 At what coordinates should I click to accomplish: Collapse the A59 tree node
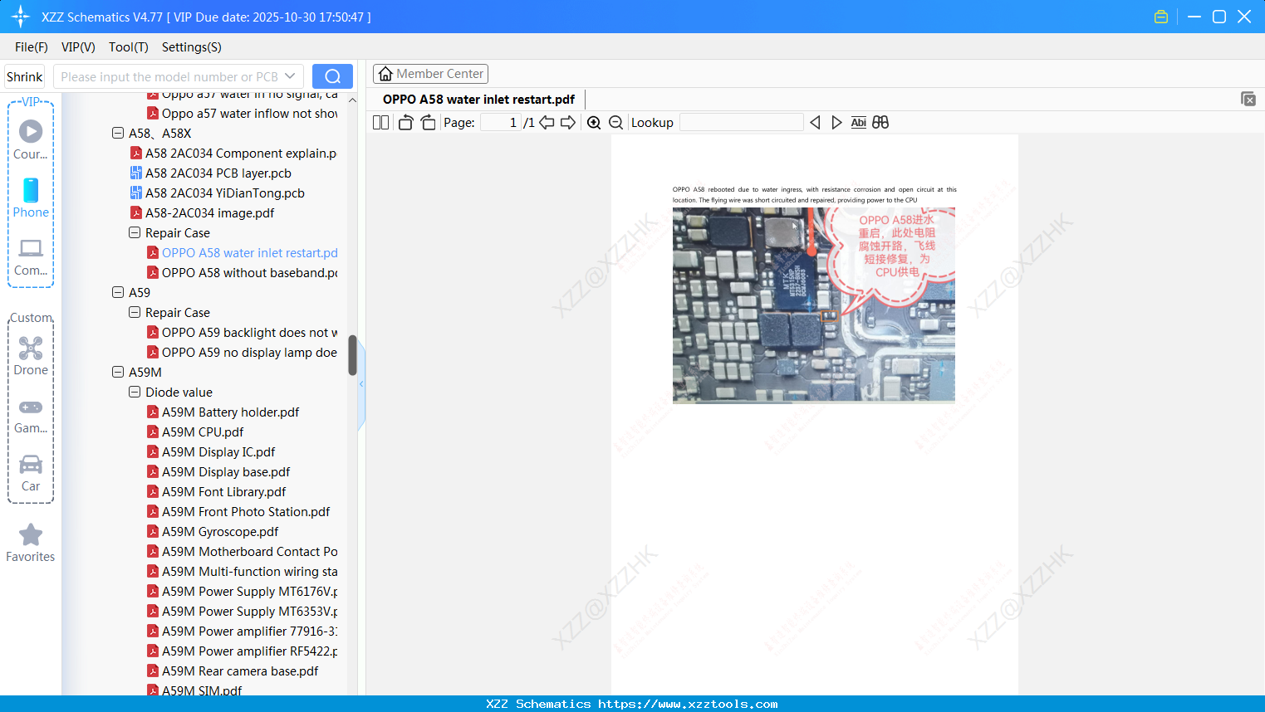[118, 292]
